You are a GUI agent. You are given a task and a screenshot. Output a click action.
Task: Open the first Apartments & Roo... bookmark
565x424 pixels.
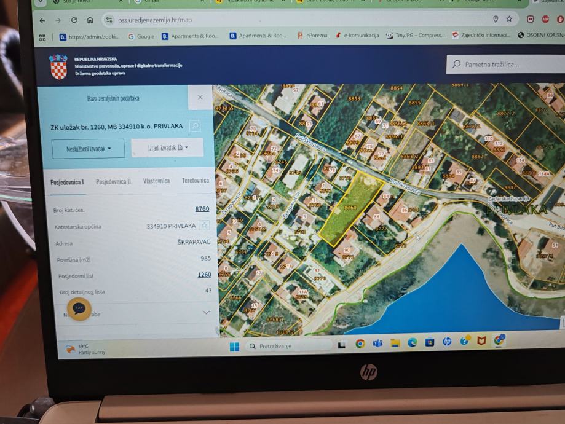coord(190,36)
